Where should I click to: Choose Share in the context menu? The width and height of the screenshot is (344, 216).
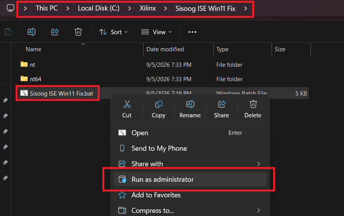[x=221, y=109]
